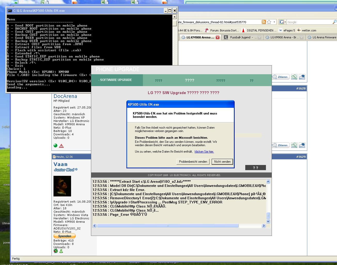Click the log horizontal scrollbar thumb
The width and height of the screenshot is (337, 265).
click(x=168, y=226)
